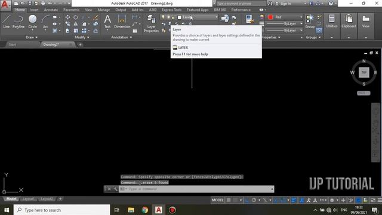Toggle Group Selection on/off icon
The height and width of the screenshot is (215, 382).
point(319,30)
